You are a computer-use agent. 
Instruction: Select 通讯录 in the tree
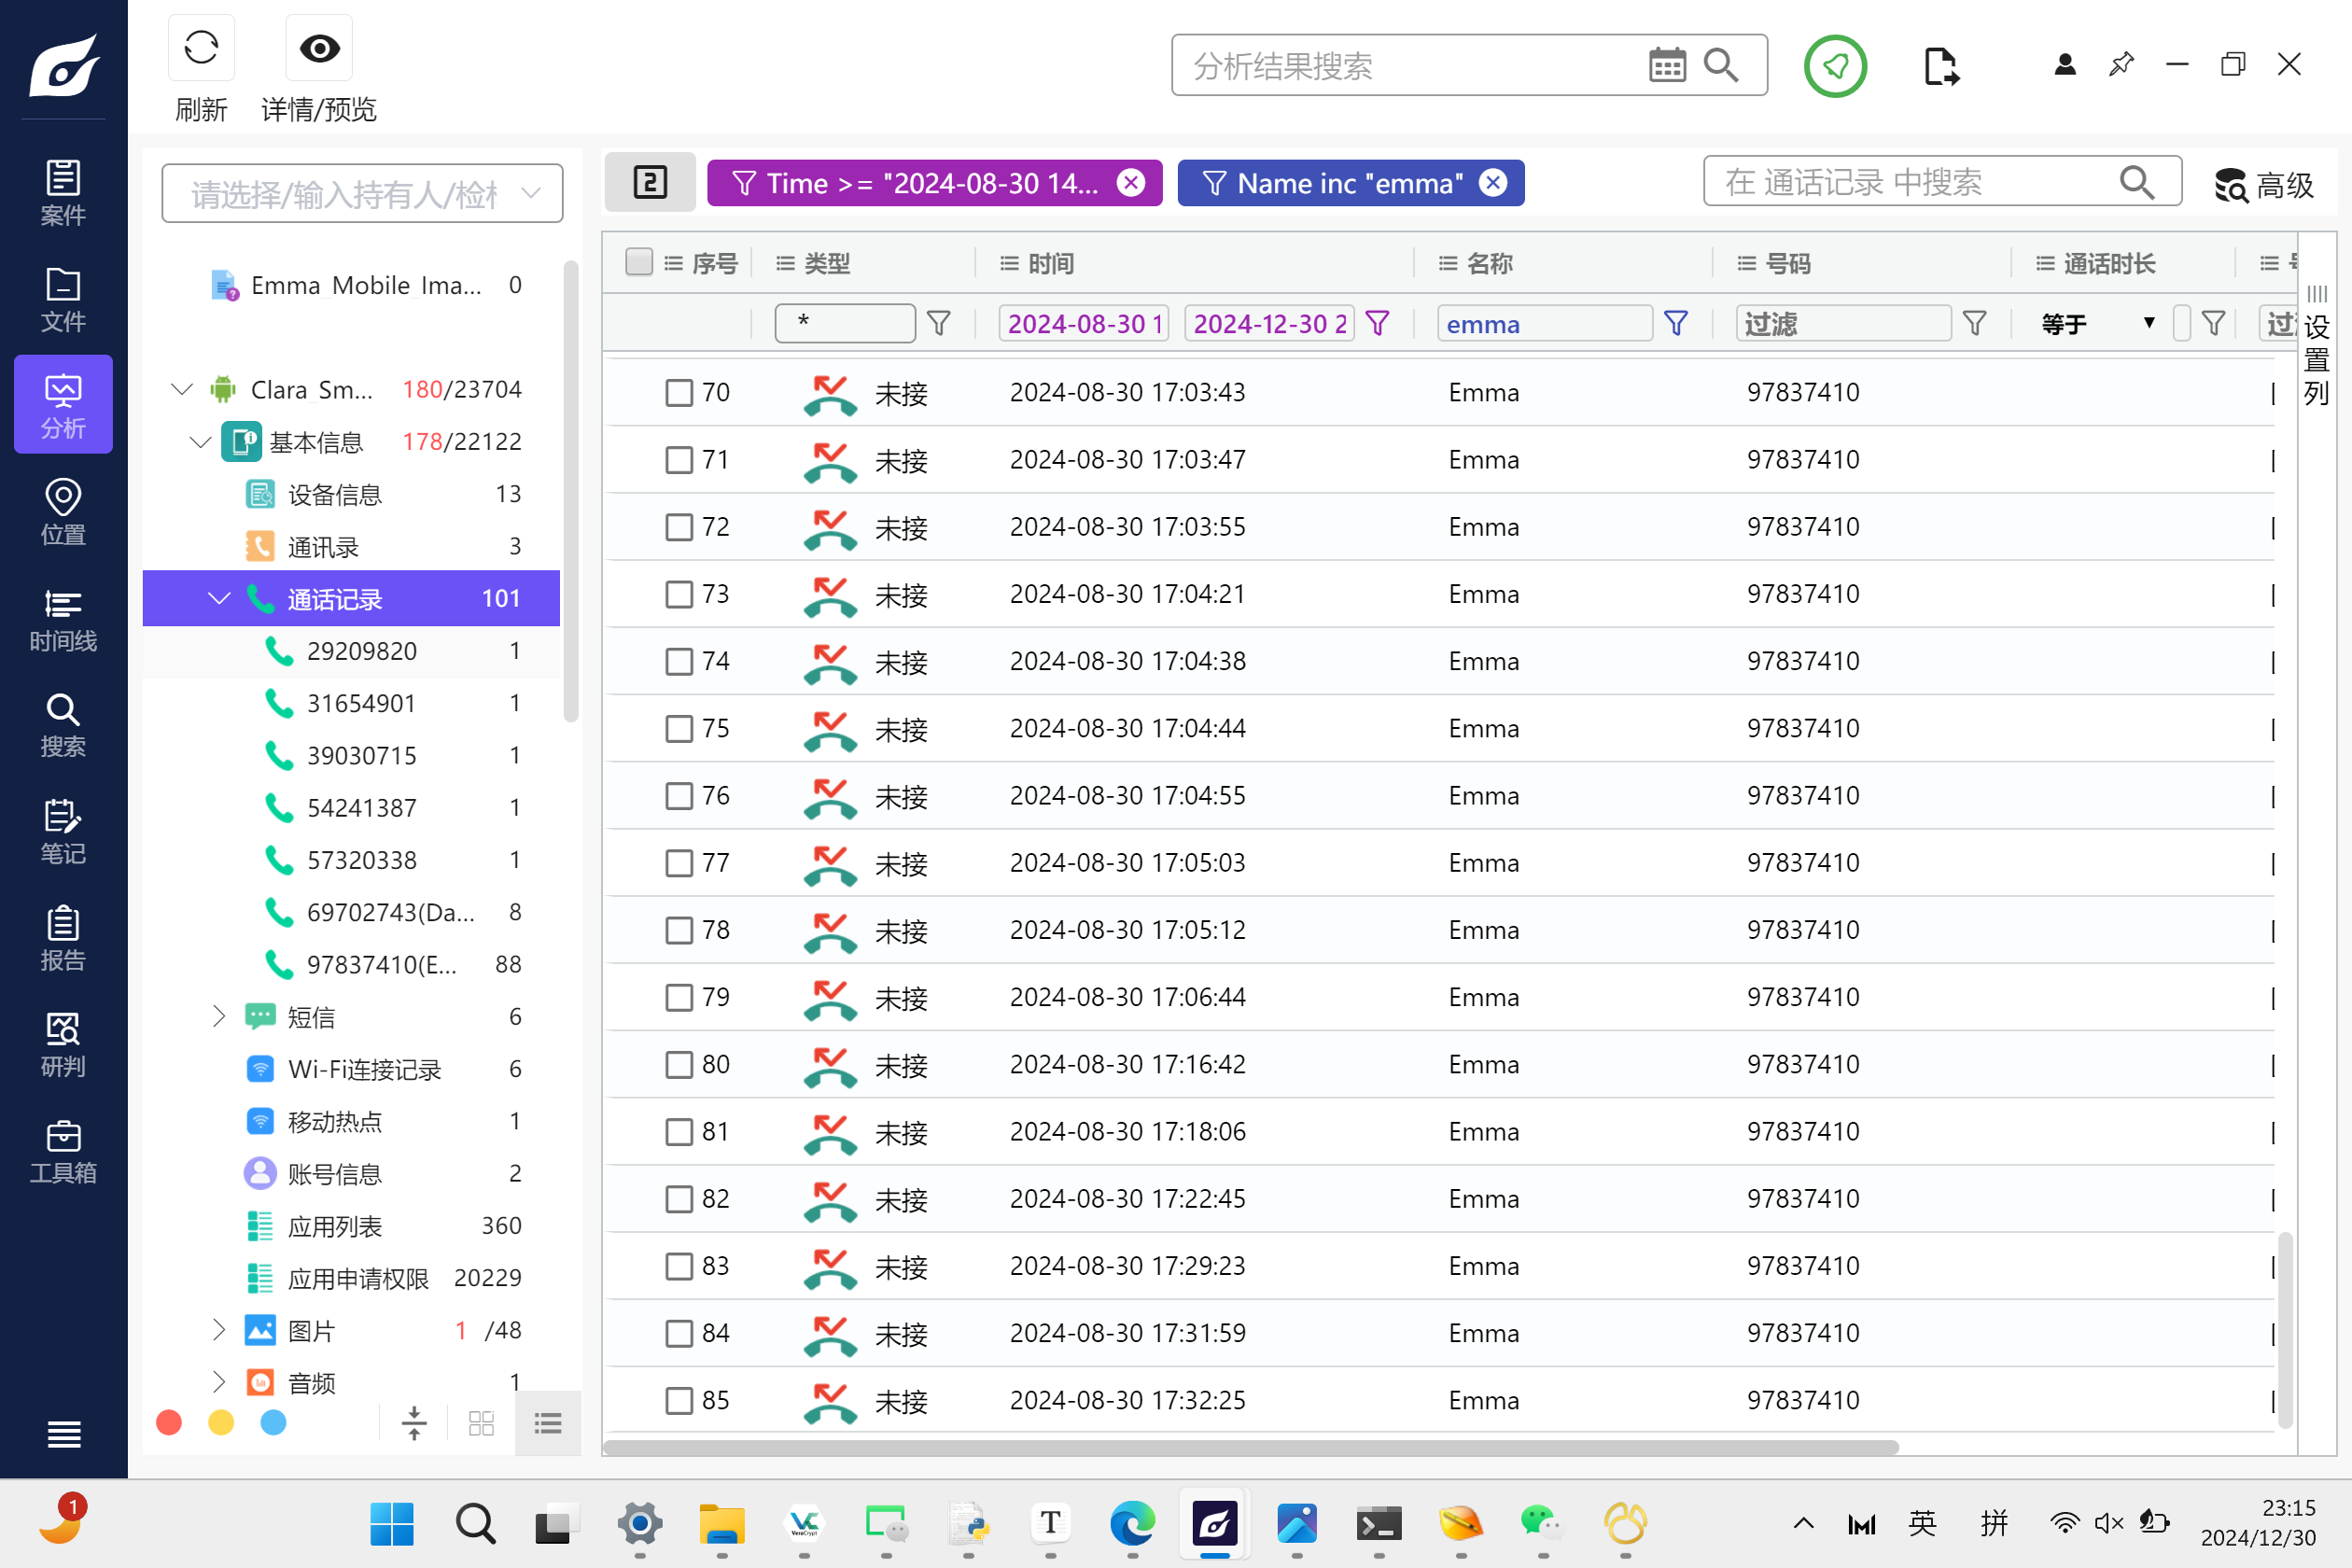[323, 546]
